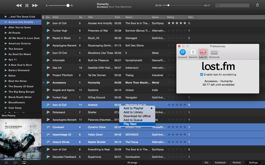Sort by Album column header

pyautogui.click(x=137, y=17)
